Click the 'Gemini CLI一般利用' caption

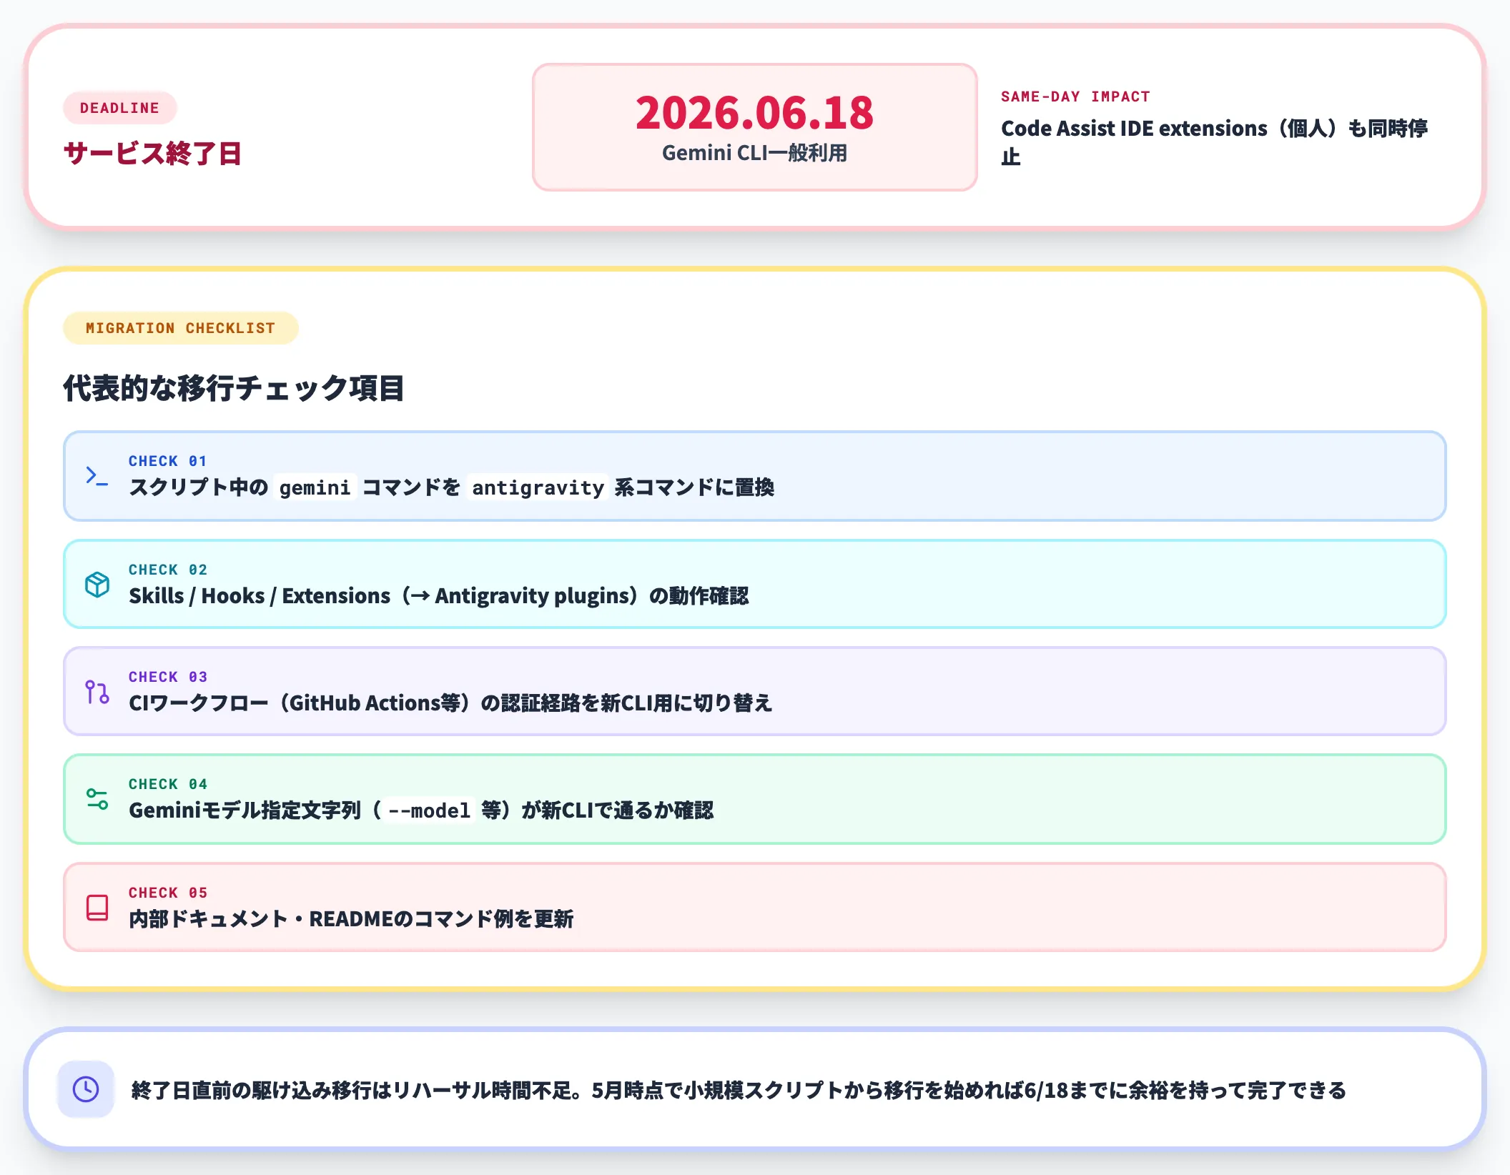pyautogui.click(x=754, y=153)
